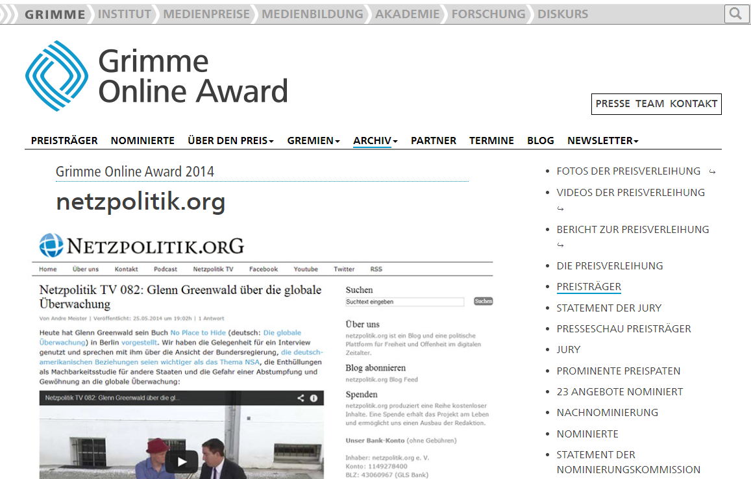Click Podcast in blog navigation
Image resolution: width=751 pixels, height=479 pixels.
click(x=166, y=269)
